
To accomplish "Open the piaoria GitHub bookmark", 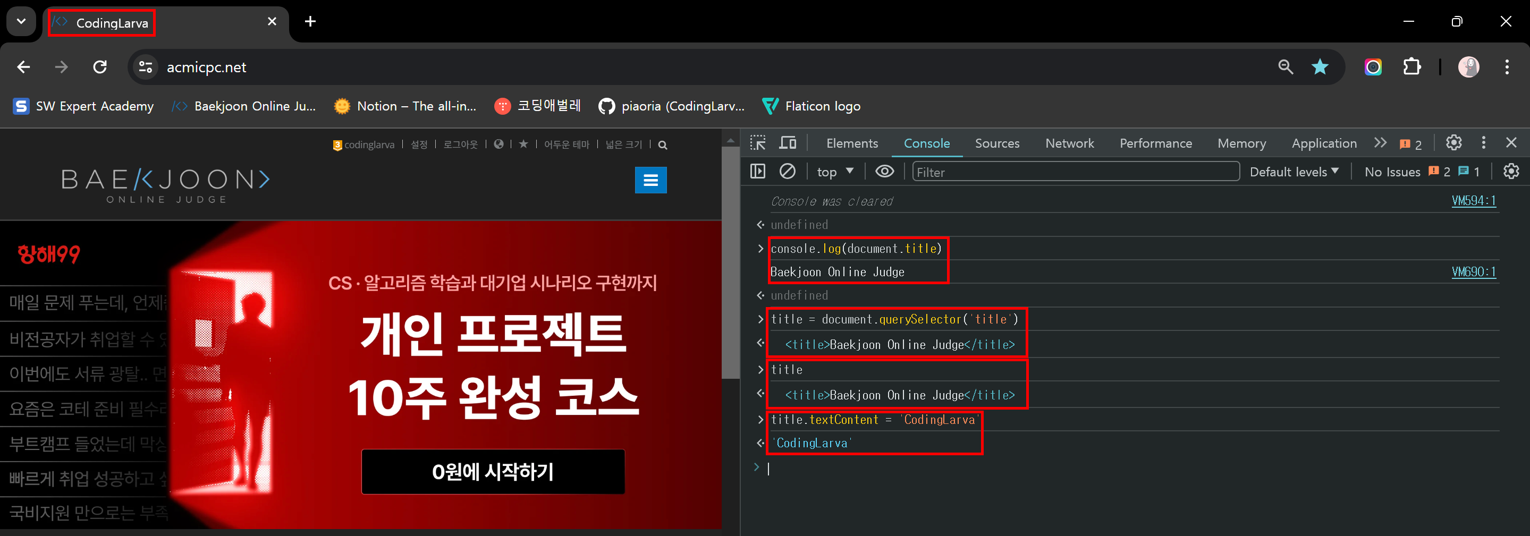I will click(672, 106).
